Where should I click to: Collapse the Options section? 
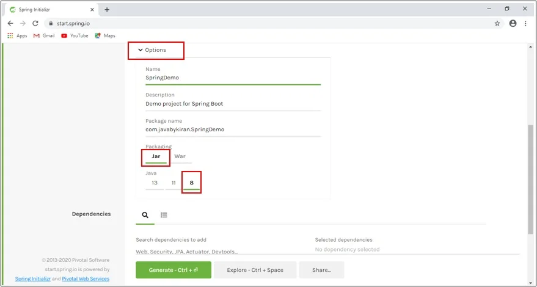(152, 50)
